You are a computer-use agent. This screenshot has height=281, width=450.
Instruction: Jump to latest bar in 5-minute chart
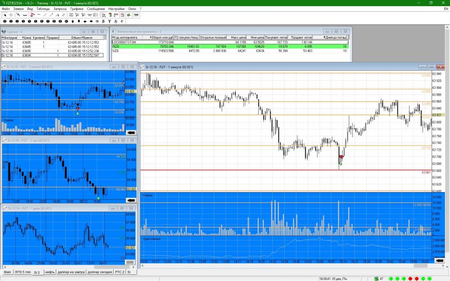131,133
